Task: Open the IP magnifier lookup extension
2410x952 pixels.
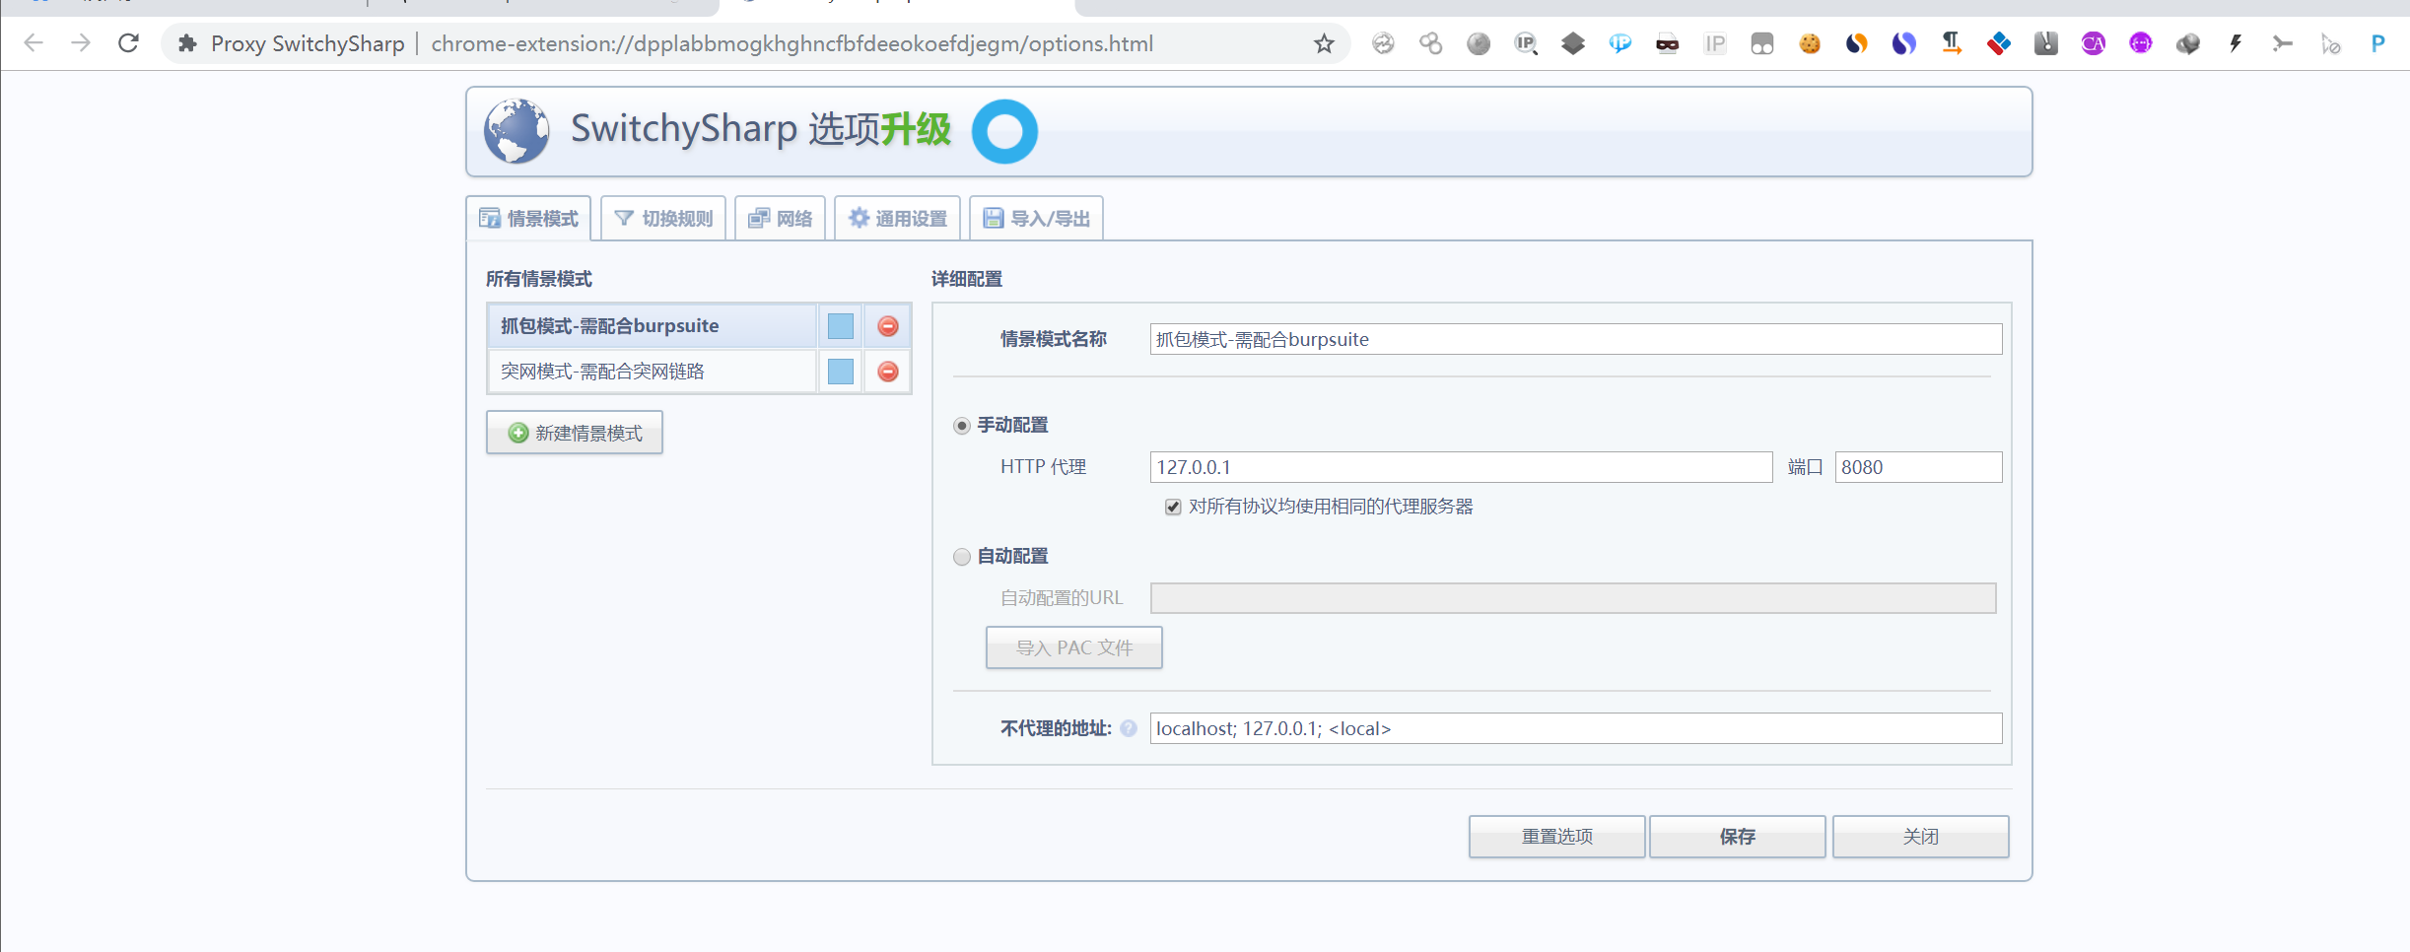Action: [1526, 43]
